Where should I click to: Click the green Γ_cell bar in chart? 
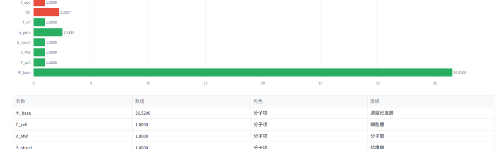pos(39,62)
